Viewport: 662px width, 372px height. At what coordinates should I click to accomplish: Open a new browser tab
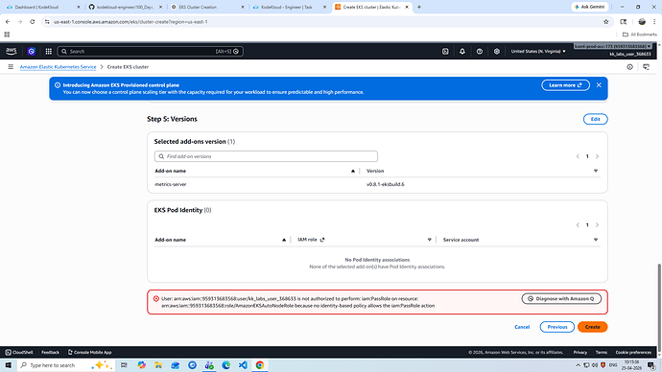click(x=419, y=7)
